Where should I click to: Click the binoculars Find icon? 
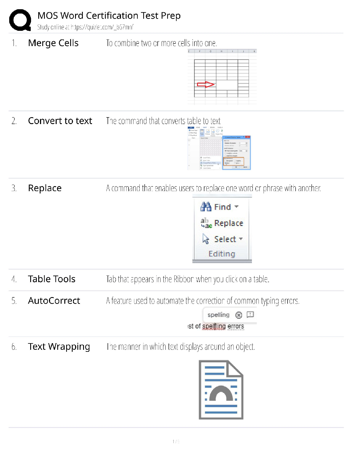coord(206,207)
